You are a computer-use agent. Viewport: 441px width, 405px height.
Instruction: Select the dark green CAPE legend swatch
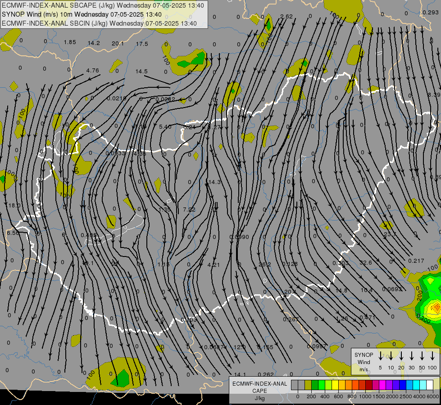coord(315,385)
